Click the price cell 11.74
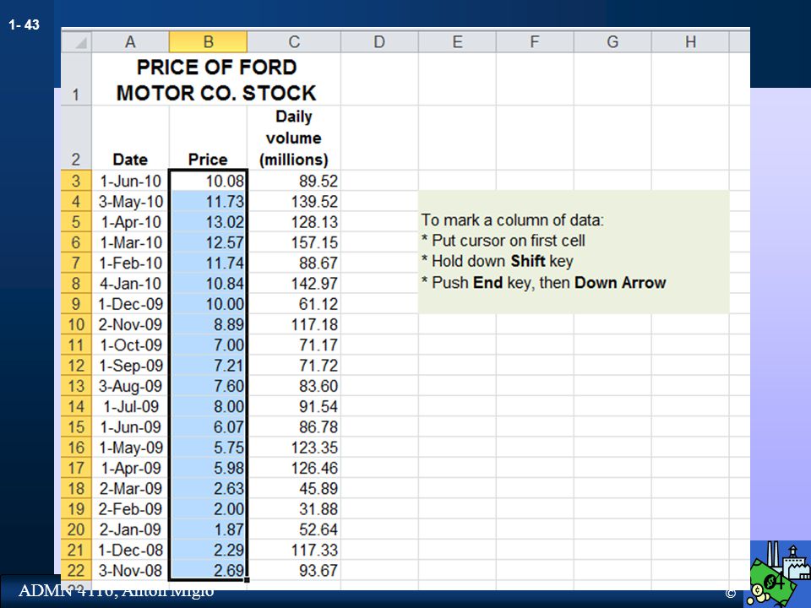Viewport: 811px width, 608px height. (208, 263)
